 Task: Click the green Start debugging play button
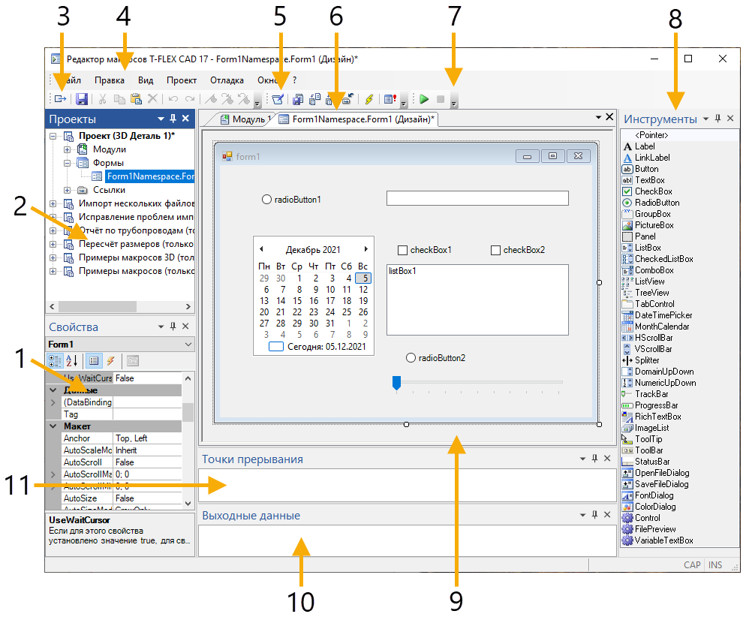424,99
